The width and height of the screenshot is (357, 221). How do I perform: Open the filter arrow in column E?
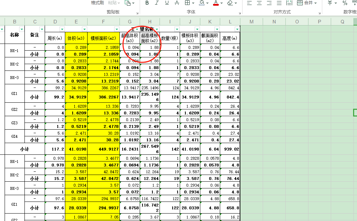click(84, 29)
